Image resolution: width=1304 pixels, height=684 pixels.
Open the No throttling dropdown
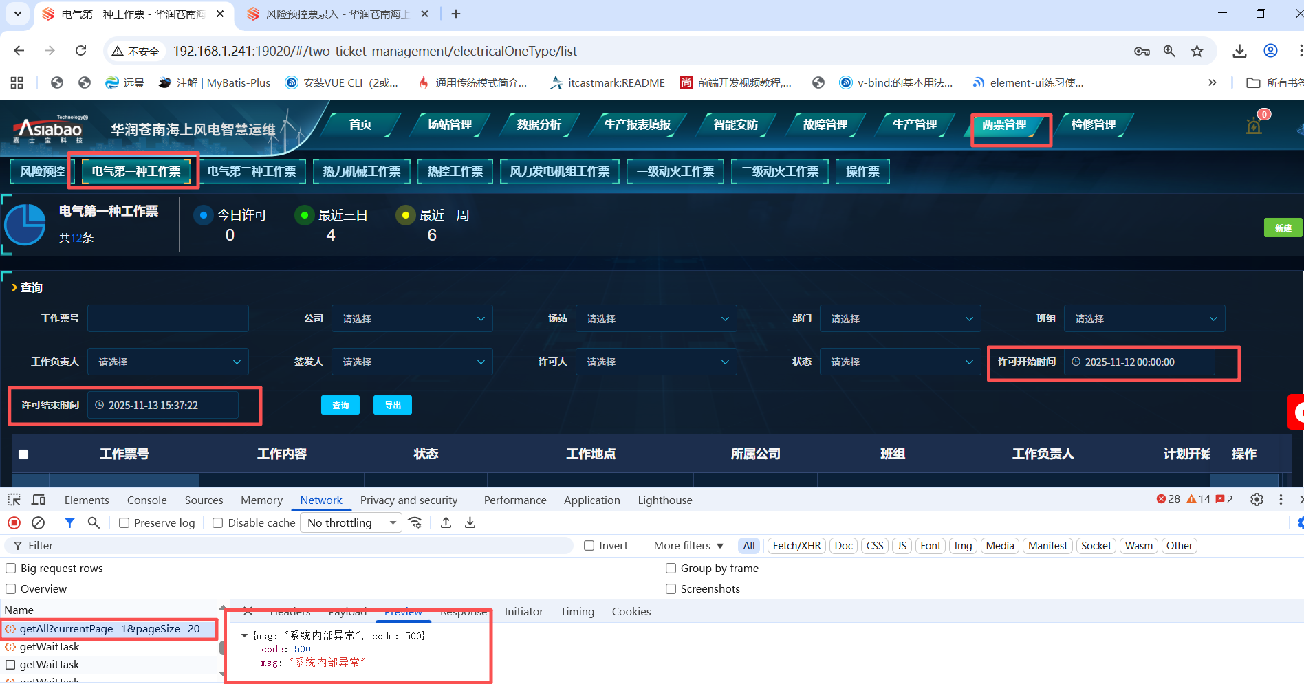(x=351, y=523)
